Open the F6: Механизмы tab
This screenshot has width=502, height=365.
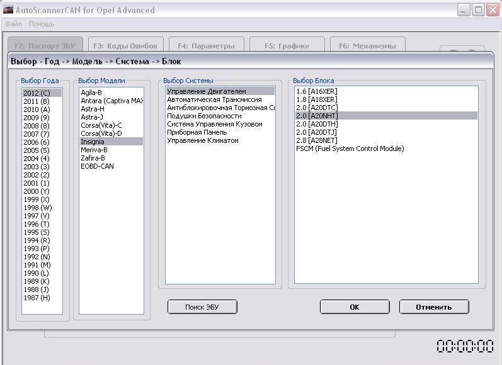[x=367, y=46]
